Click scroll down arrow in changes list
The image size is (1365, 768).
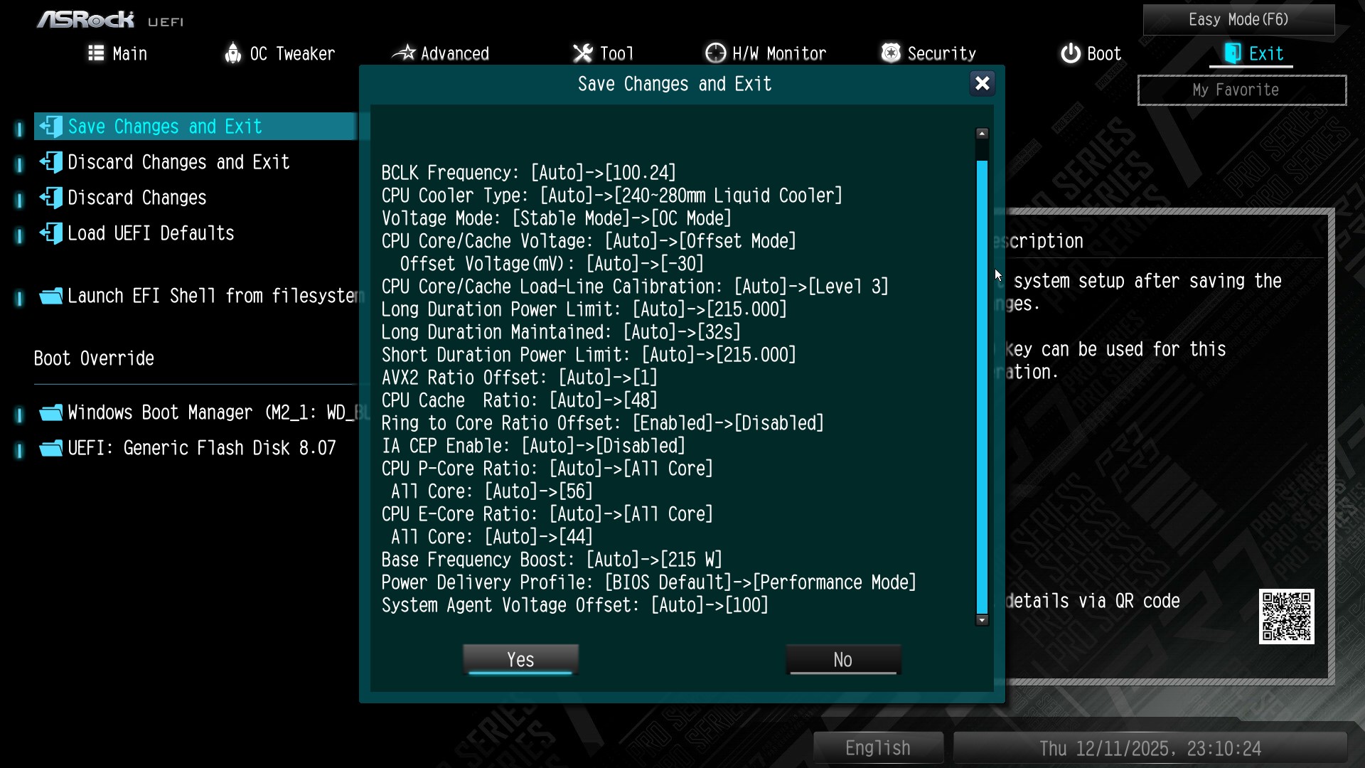982,620
